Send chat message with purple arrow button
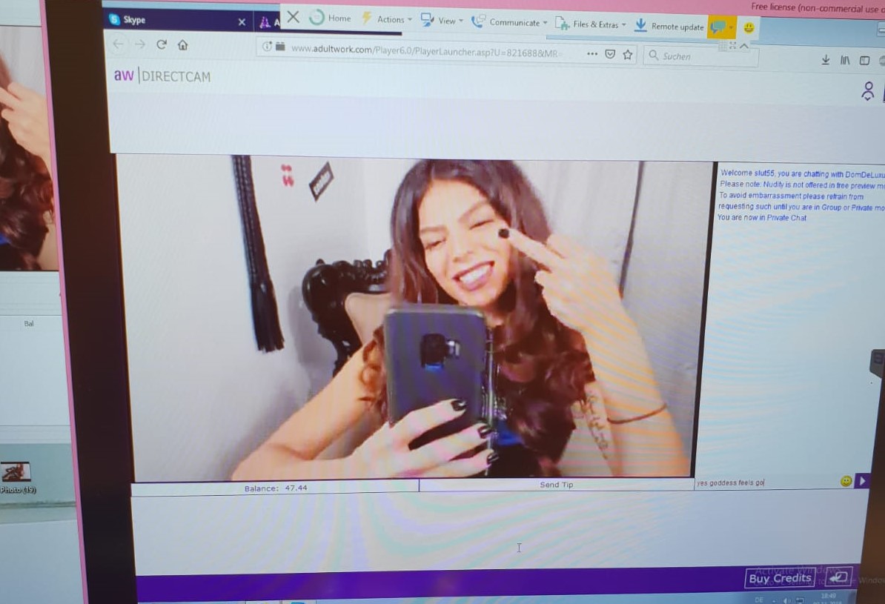The height and width of the screenshot is (604, 885). point(862,482)
